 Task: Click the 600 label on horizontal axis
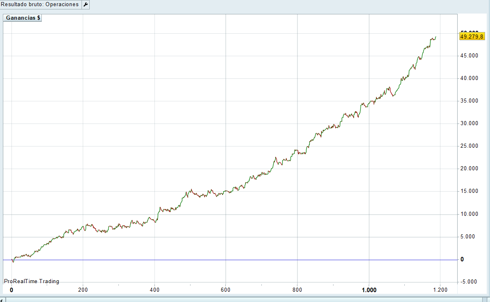225,290
